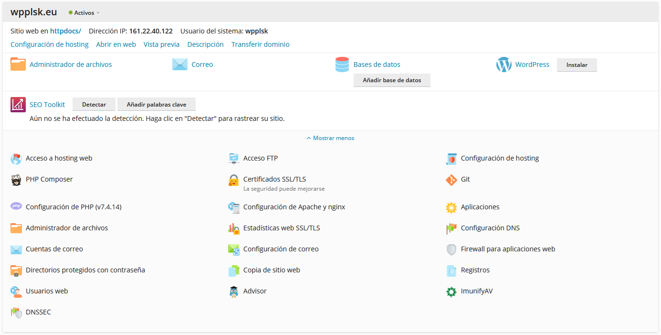Open the PHP Composer link
Screen dimensions: 661x335
click(x=49, y=179)
